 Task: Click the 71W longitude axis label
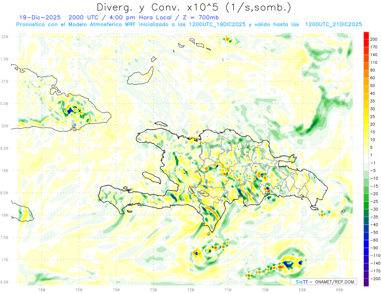click(228, 290)
